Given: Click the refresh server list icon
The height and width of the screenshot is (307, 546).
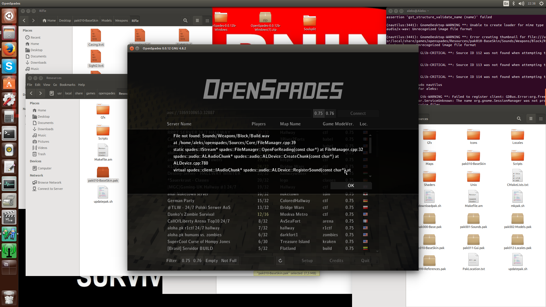Looking at the screenshot, I should click(x=280, y=260).
